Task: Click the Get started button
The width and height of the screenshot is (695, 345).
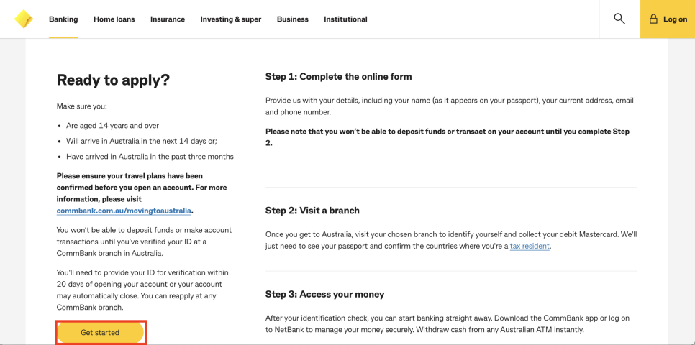Action: point(100,332)
